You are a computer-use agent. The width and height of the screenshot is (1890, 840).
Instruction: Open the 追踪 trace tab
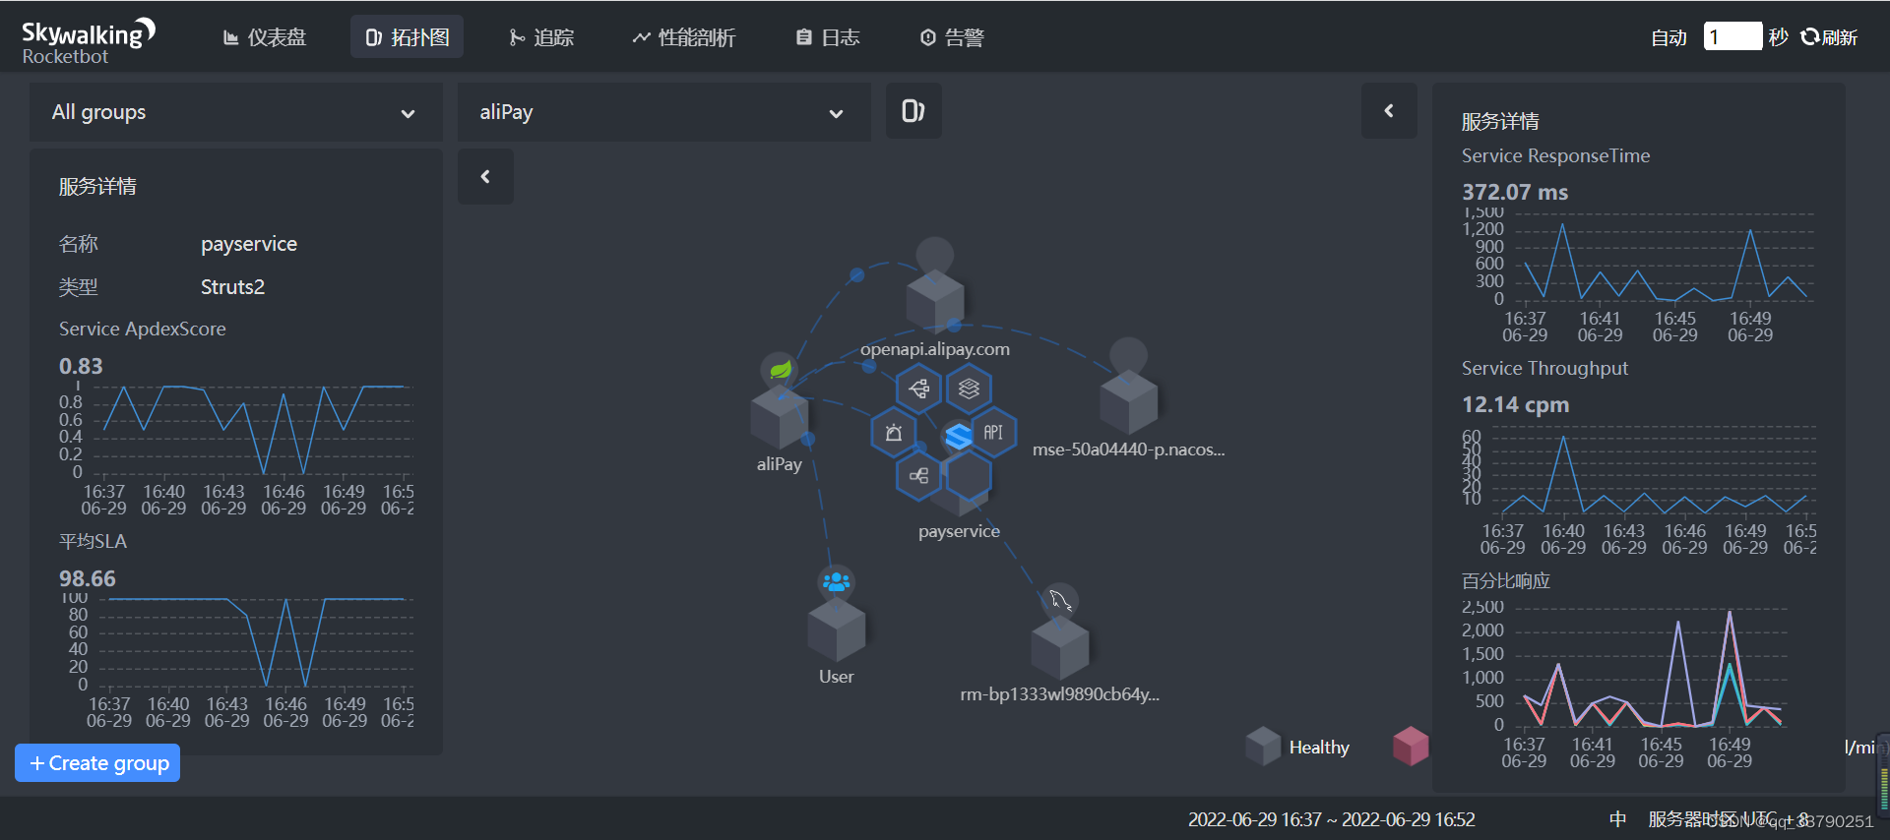pos(541,37)
